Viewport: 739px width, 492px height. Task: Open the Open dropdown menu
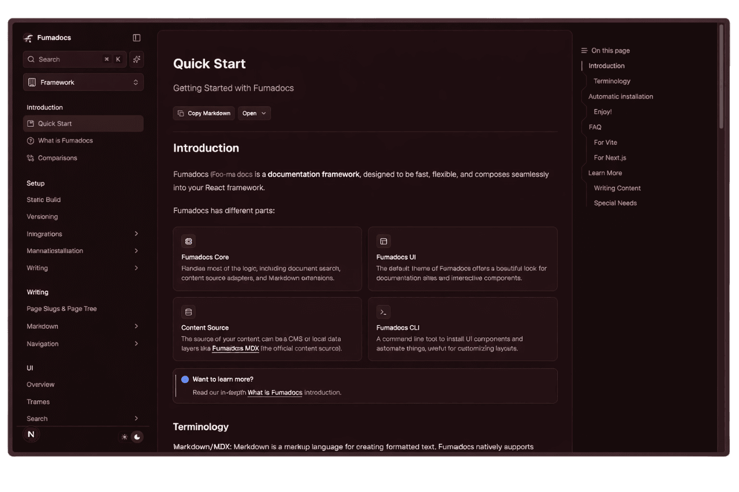(254, 114)
